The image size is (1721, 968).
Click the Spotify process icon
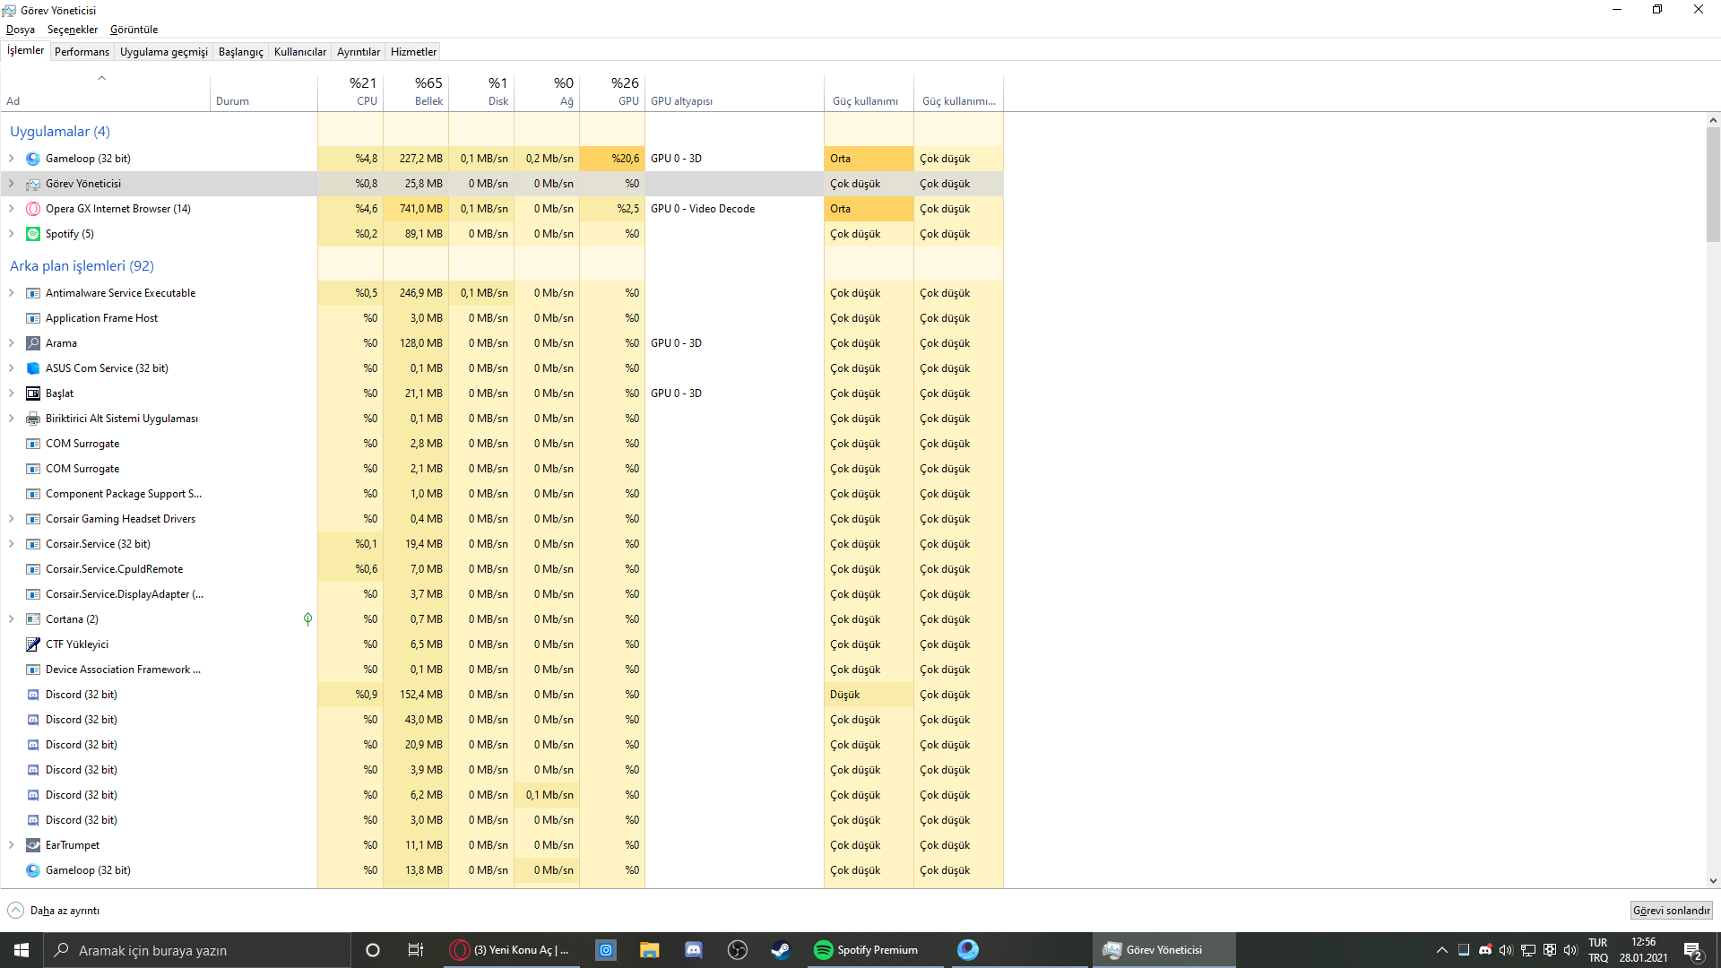[33, 234]
